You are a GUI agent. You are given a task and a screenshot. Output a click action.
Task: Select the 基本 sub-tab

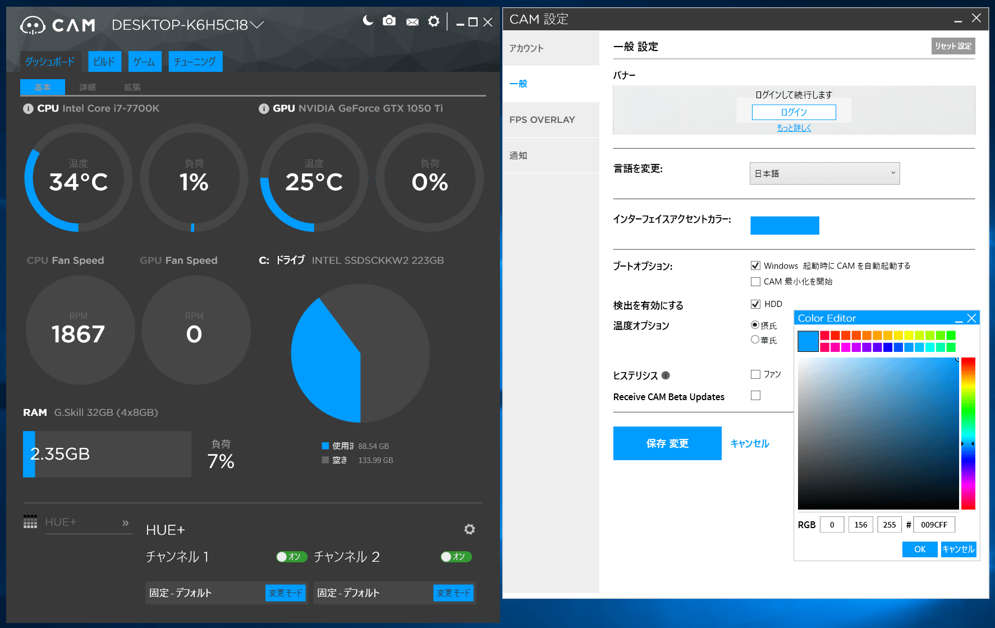(x=43, y=87)
